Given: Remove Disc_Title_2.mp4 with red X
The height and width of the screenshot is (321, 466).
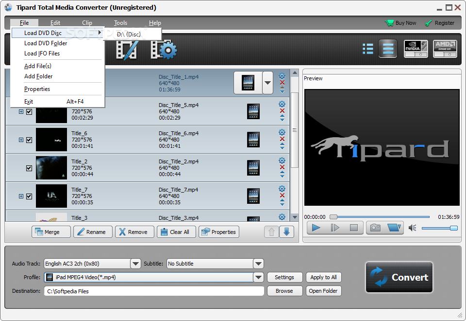Looking at the screenshot, I should pos(282,167).
